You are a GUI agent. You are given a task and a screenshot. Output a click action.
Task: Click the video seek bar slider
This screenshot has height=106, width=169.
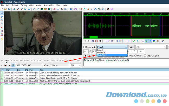[6, 61]
